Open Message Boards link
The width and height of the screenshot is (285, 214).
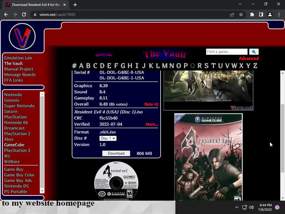[x=20, y=75]
